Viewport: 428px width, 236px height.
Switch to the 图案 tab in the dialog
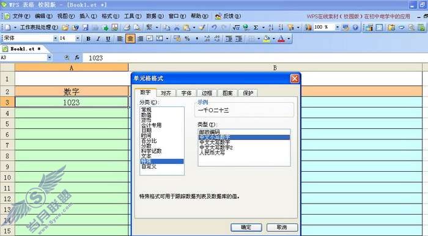227,93
